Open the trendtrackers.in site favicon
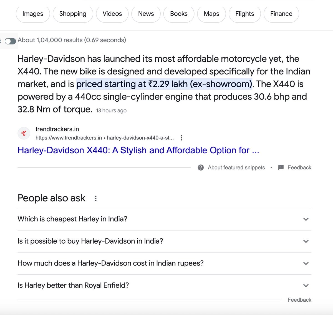333x315 pixels. pos(24,133)
